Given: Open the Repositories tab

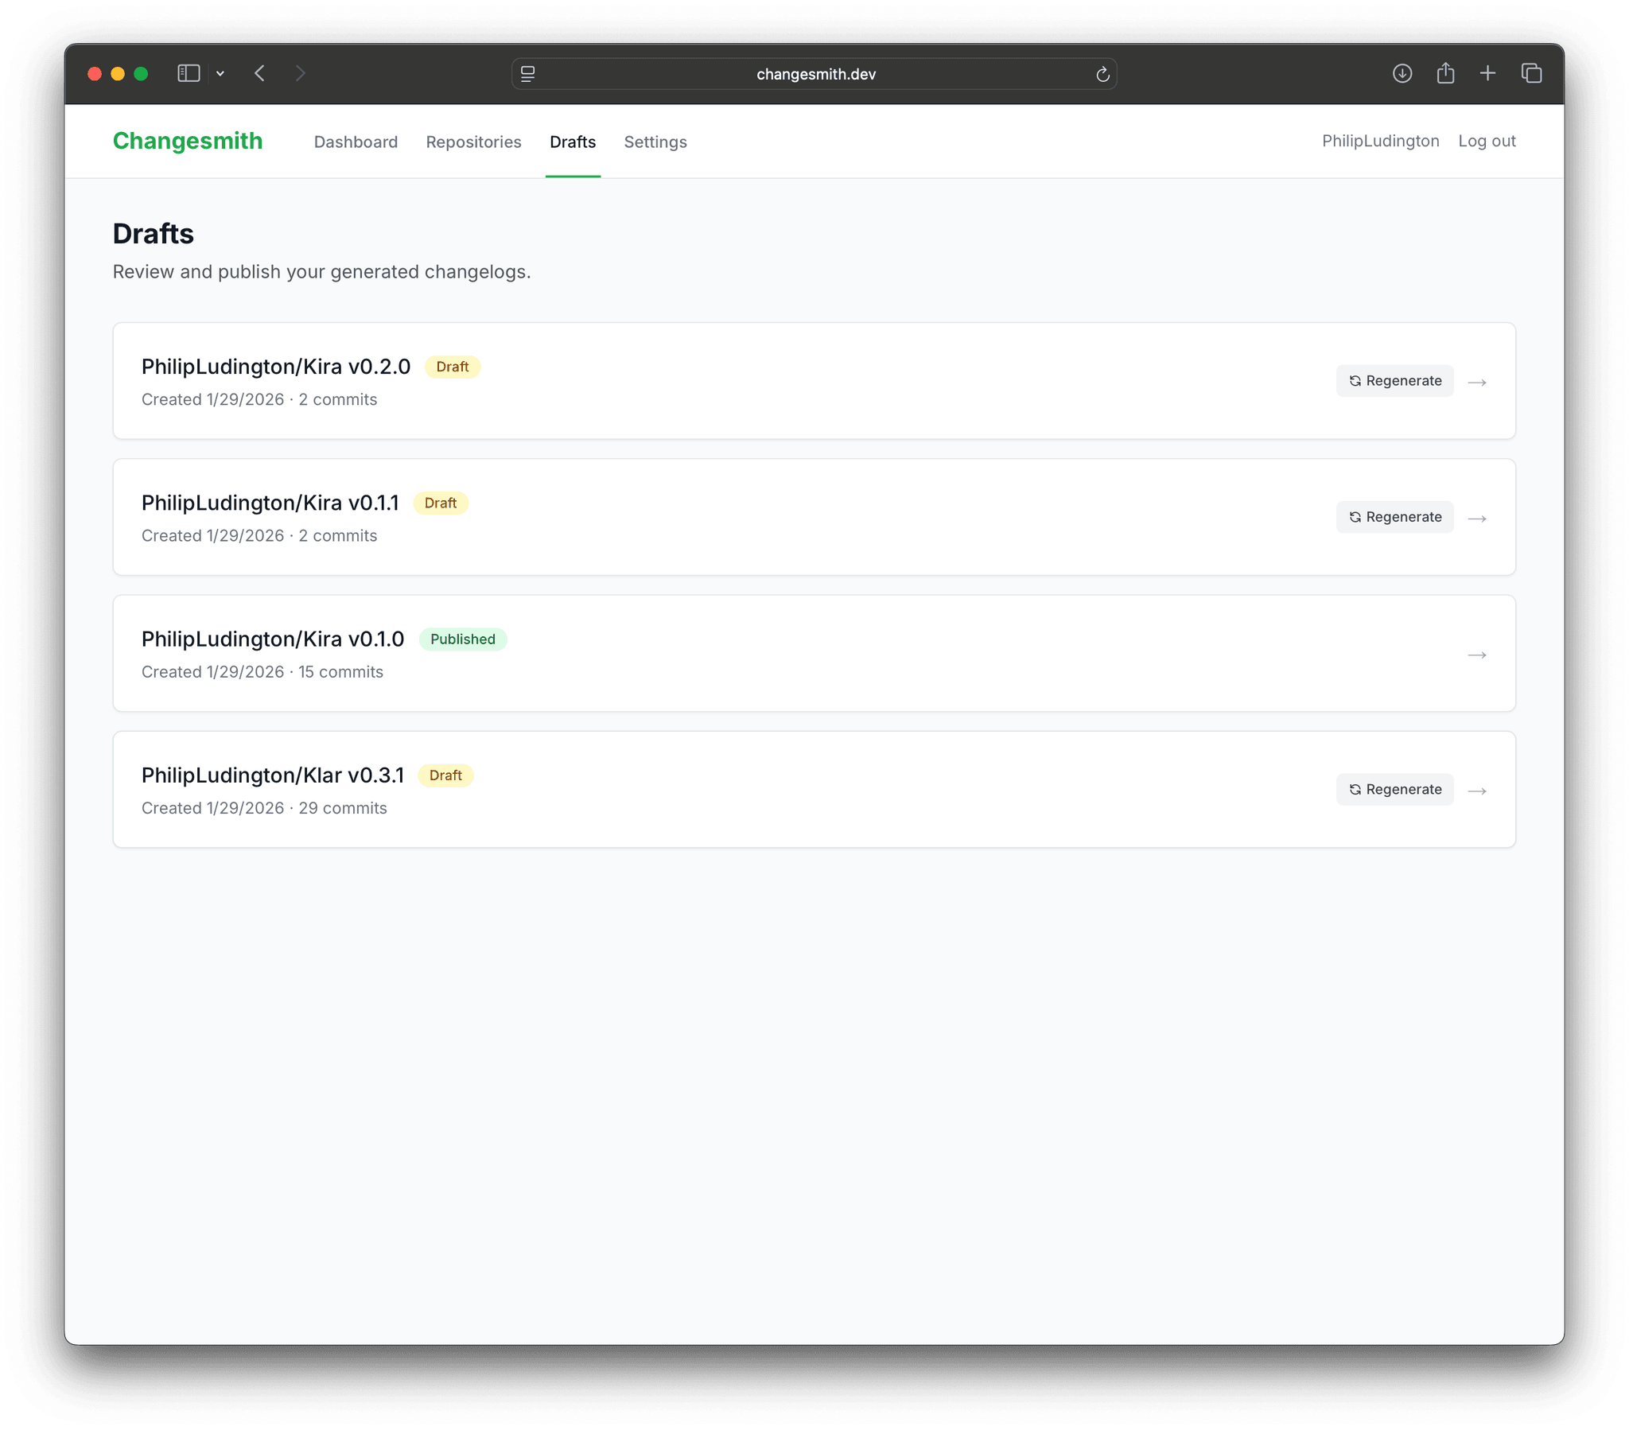Looking at the screenshot, I should pyautogui.click(x=473, y=142).
